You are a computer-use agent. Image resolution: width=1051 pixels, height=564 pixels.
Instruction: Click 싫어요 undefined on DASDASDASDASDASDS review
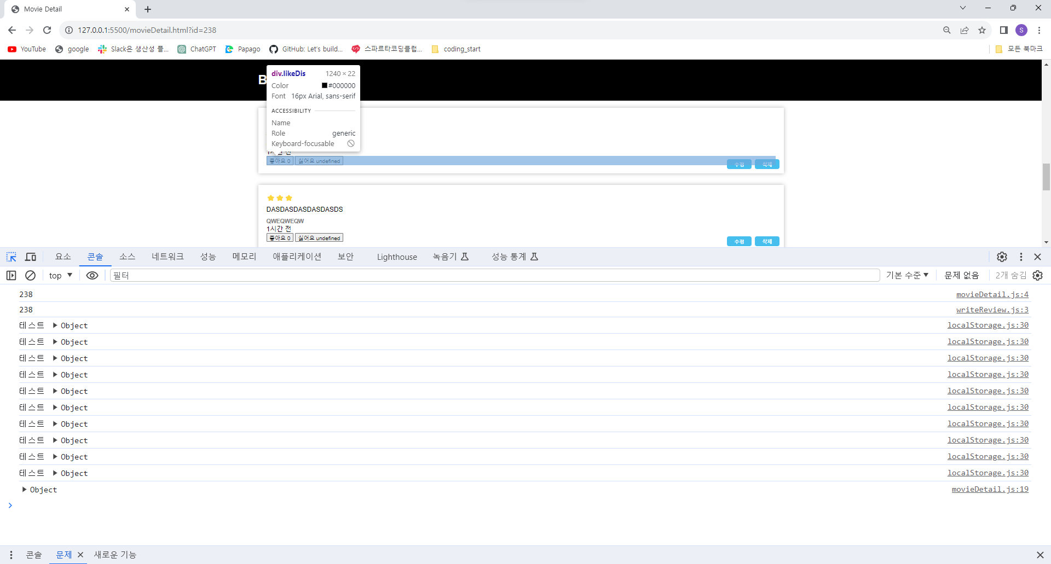tap(319, 238)
